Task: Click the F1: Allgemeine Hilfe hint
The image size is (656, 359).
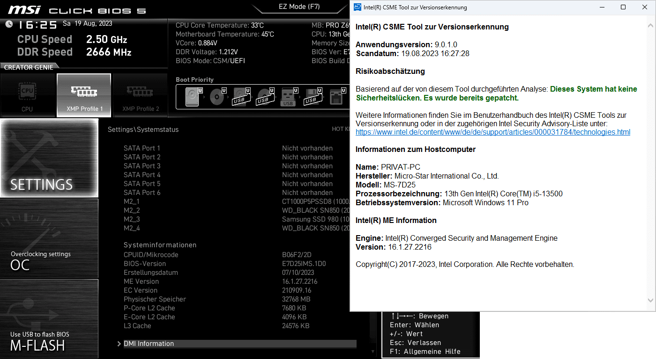Action: pyautogui.click(x=425, y=352)
